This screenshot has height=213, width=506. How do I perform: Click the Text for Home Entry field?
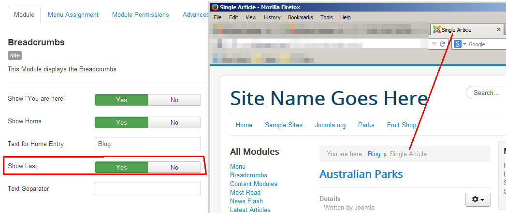147,144
